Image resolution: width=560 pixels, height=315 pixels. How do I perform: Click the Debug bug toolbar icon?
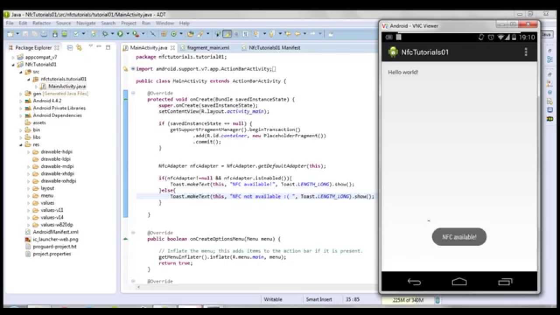point(105,34)
